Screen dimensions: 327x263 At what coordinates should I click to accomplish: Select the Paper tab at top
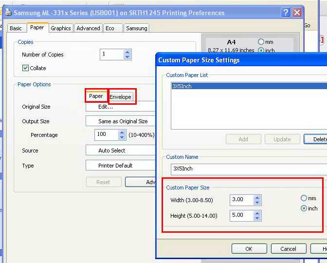click(37, 27)
